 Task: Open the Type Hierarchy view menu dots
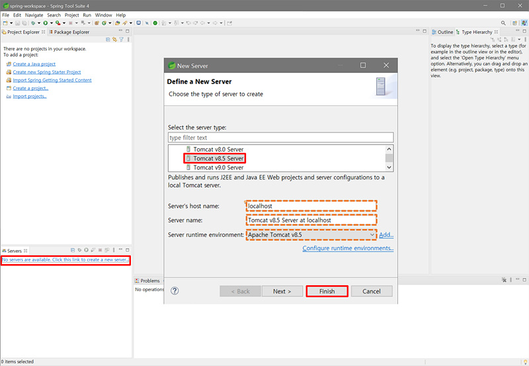525,40
